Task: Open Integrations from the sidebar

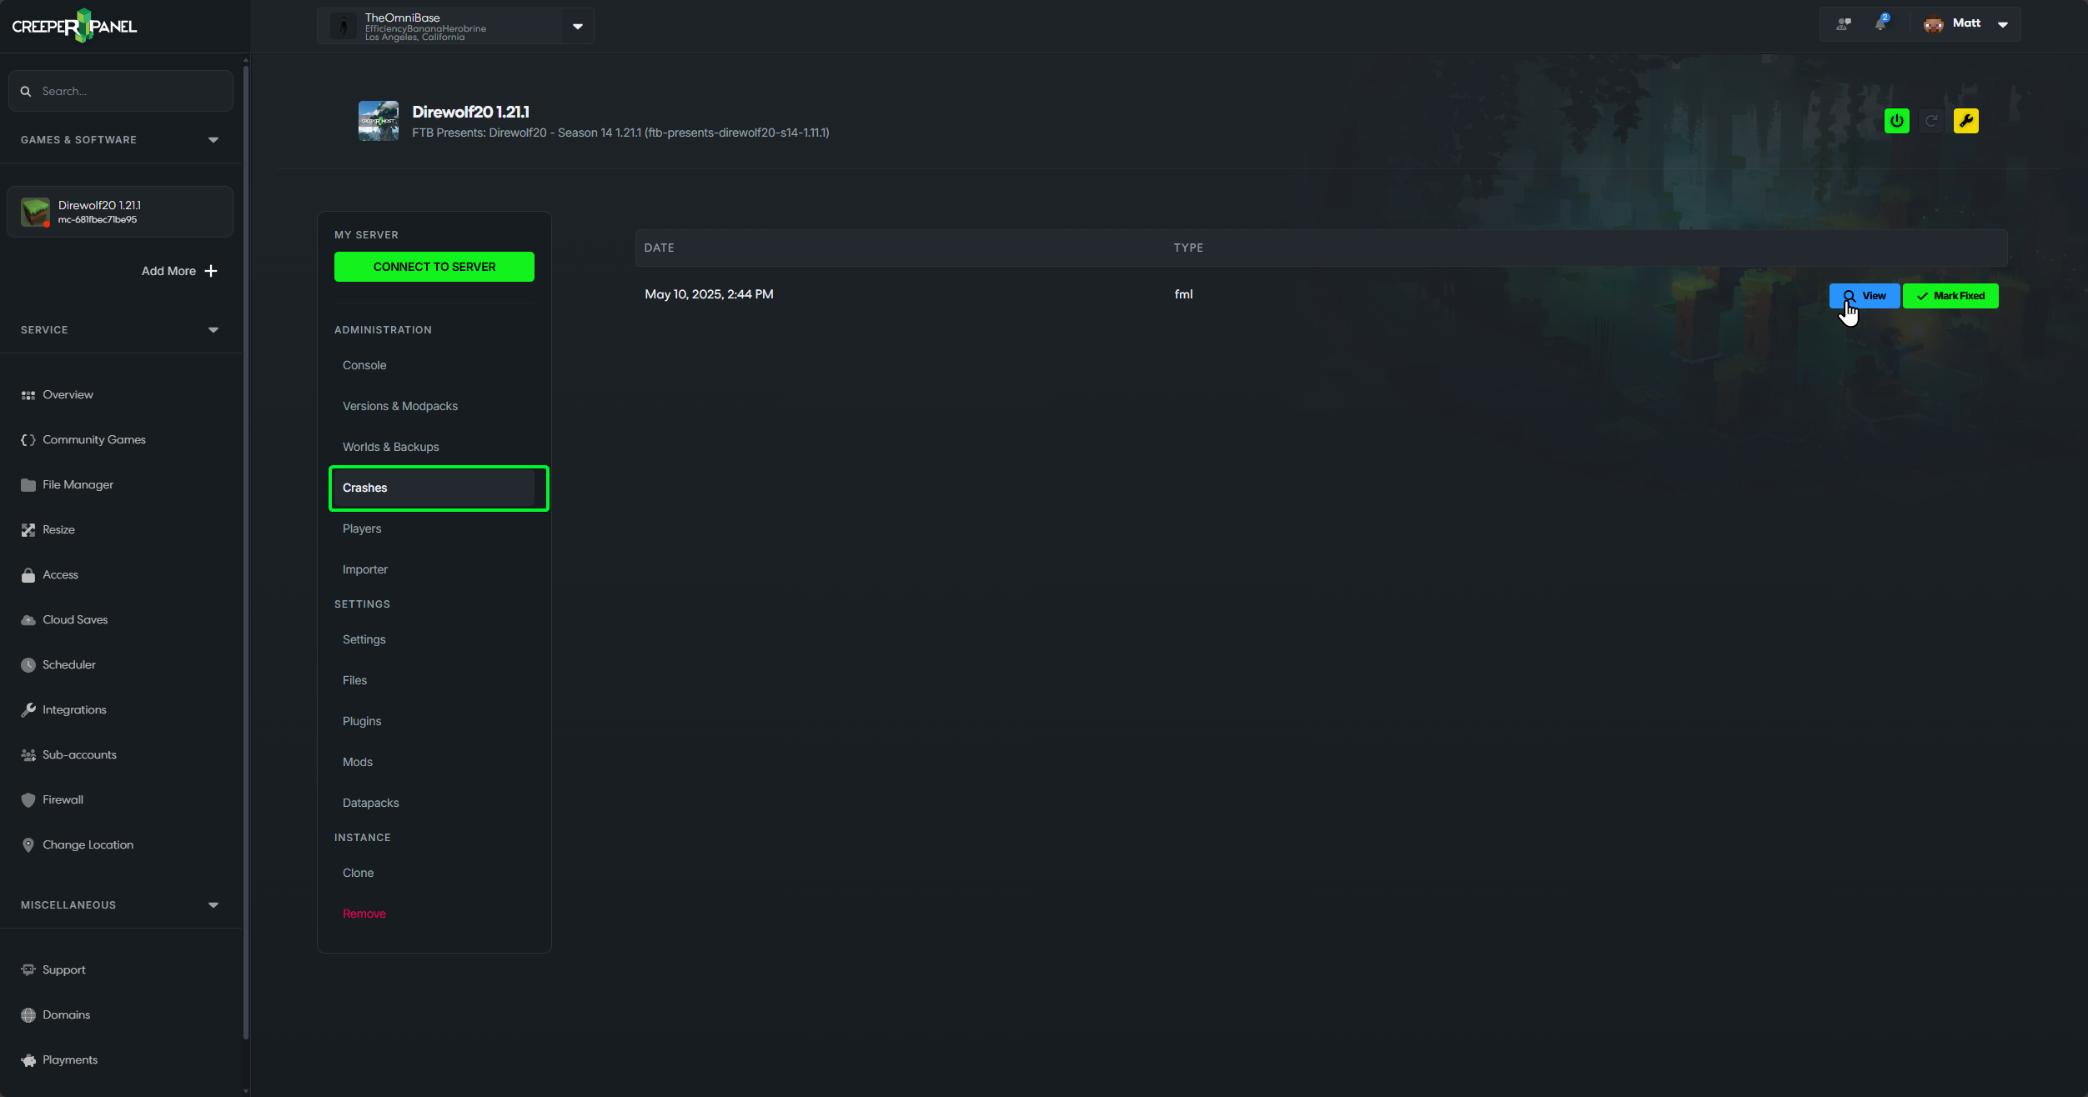Action: [x=74, y=709]
